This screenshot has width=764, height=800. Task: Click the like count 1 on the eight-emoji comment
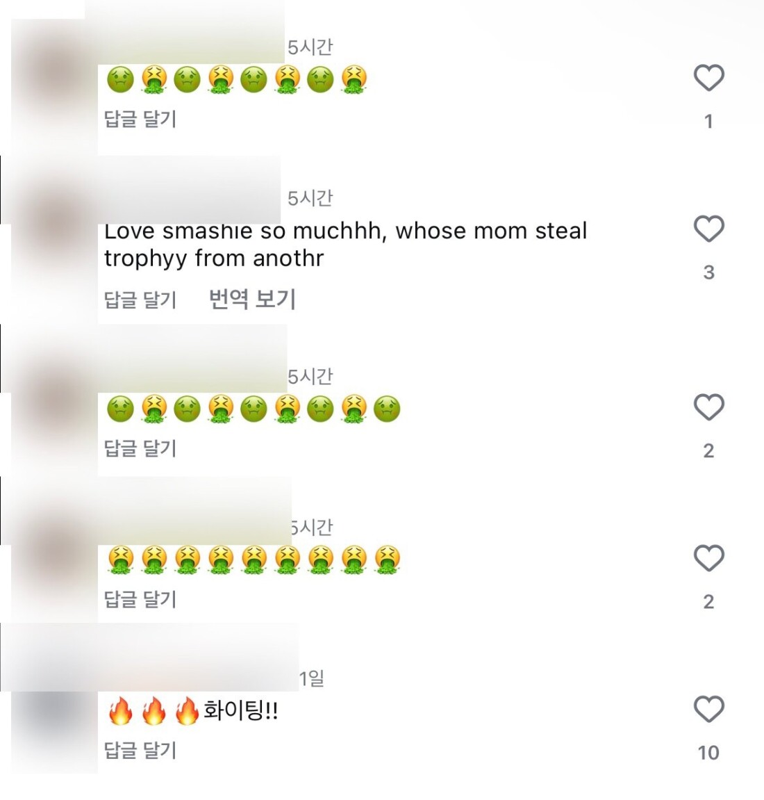point(708,122)
